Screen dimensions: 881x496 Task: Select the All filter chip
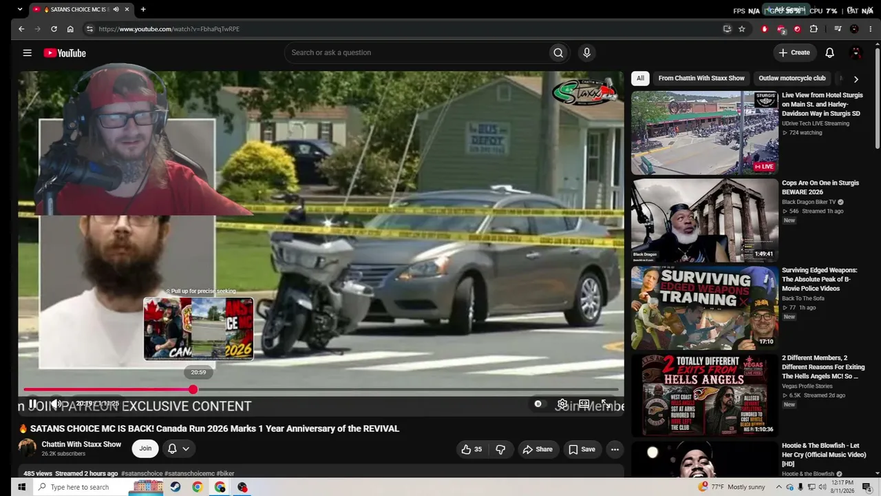pyautogui.click(x=640, y=79)
